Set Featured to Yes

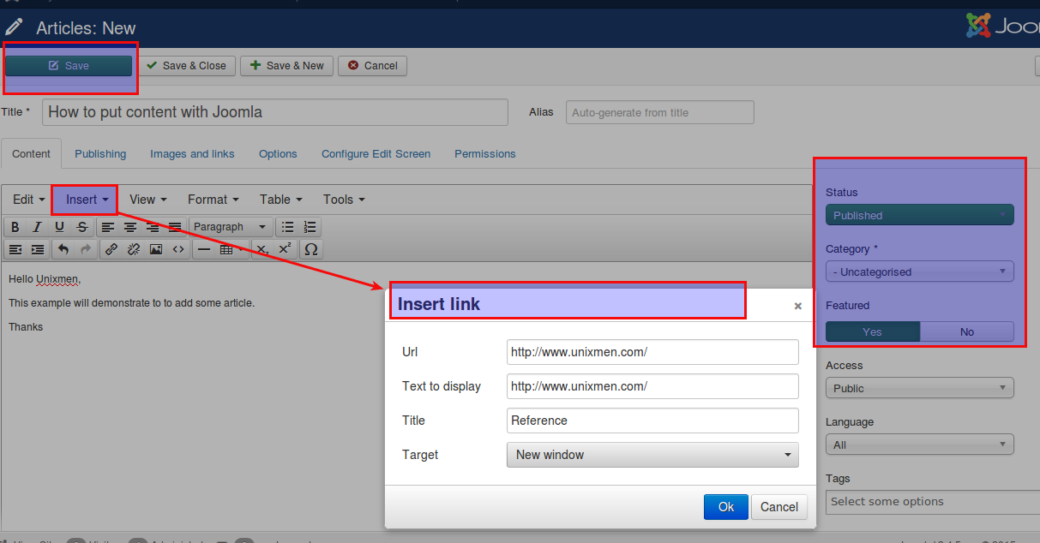pyautogui.click(x=872, y=331)
